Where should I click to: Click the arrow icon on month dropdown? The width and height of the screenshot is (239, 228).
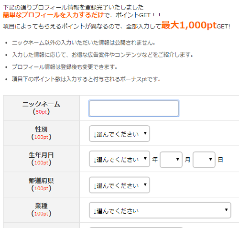(177, 159)
